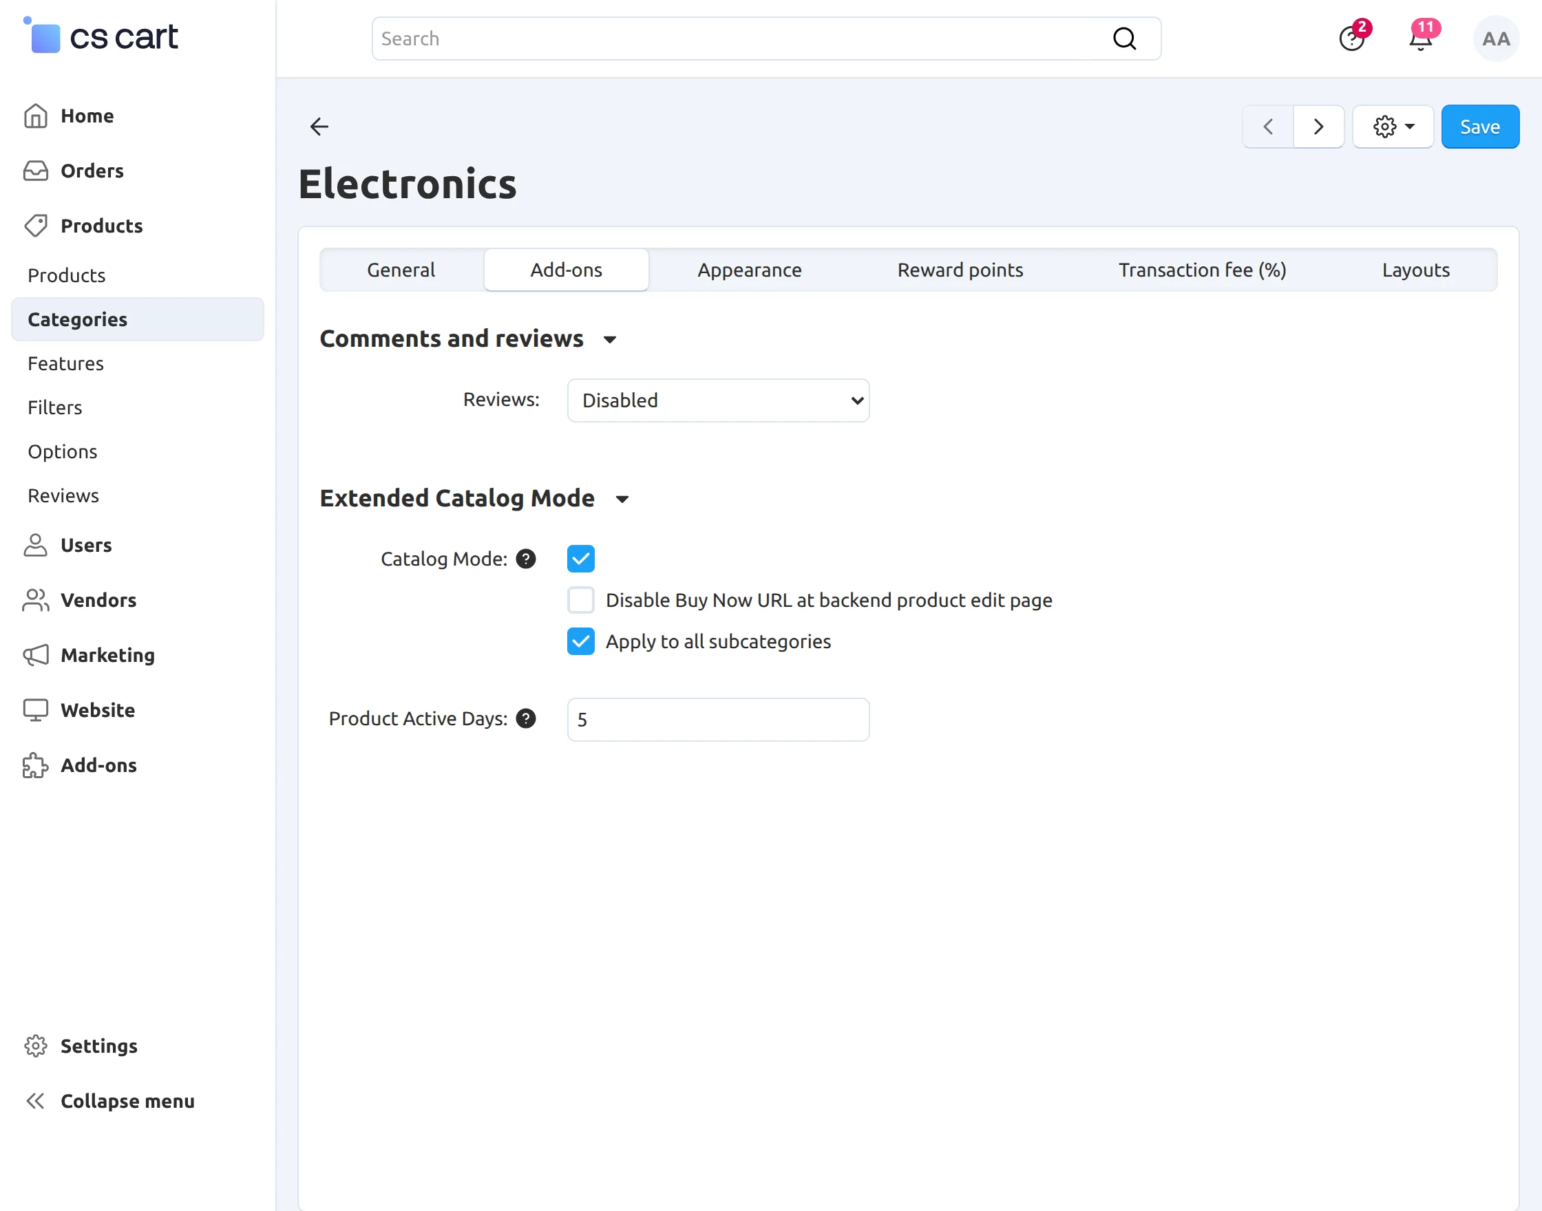This screenshot has height=1211, width=1542.
Task: Enable Disable Buy Now URL checkbox
Action: [581, 600]
